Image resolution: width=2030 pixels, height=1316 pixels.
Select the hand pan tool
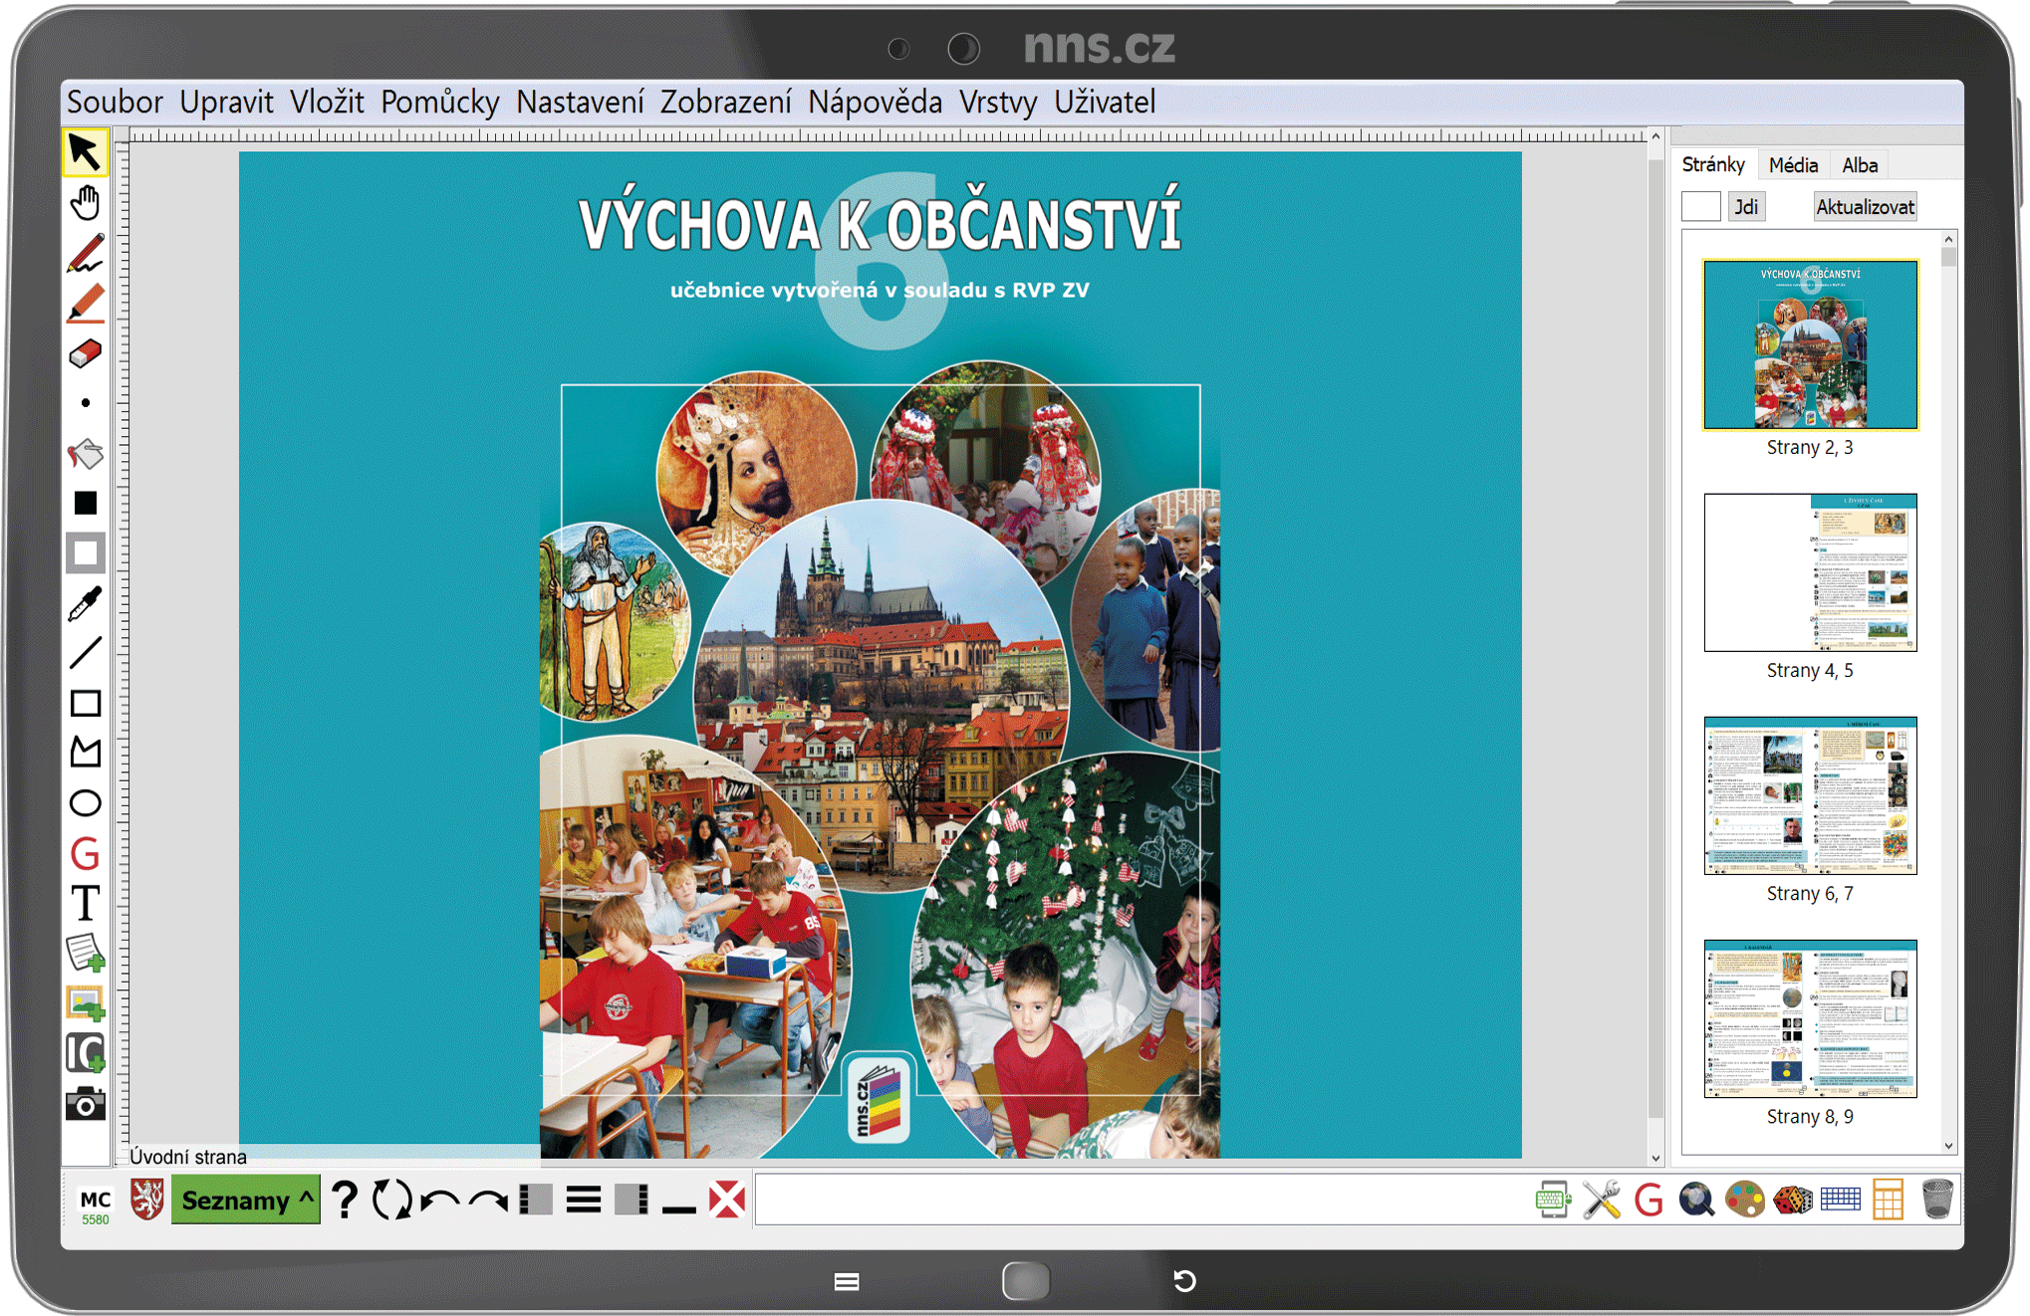coord(86,203)
